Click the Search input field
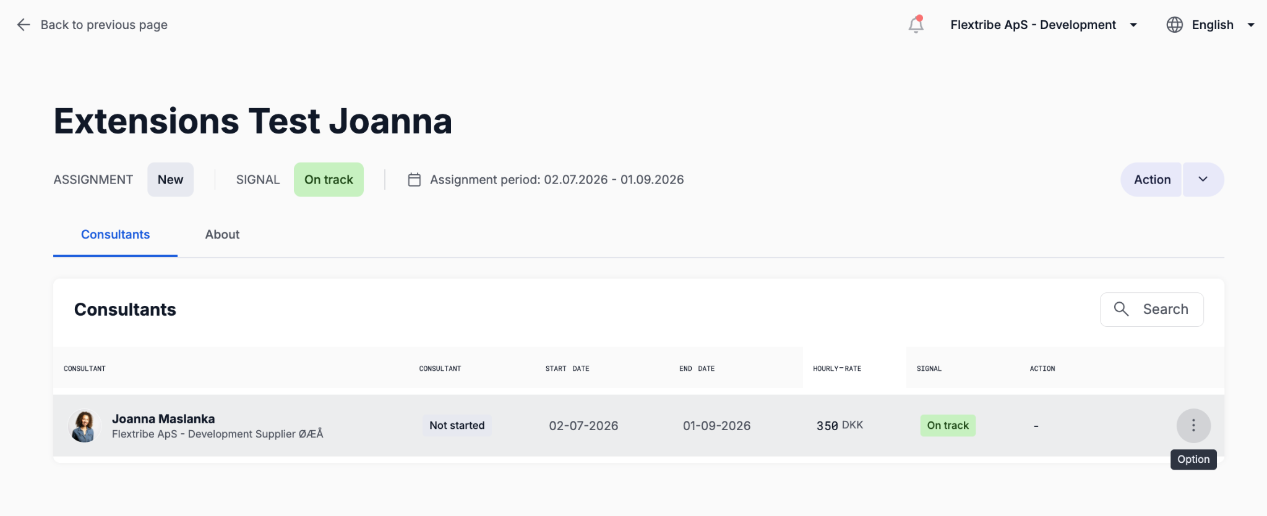This screenshot has height=516, width=1267. pyautogui.click(x=1151, y=310)
